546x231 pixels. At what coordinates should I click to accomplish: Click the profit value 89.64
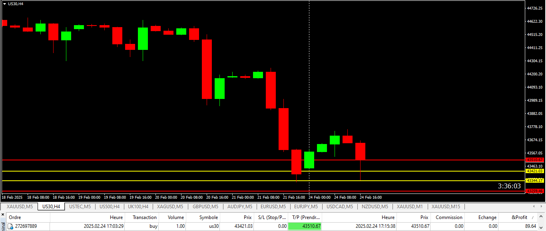[530, 226]
